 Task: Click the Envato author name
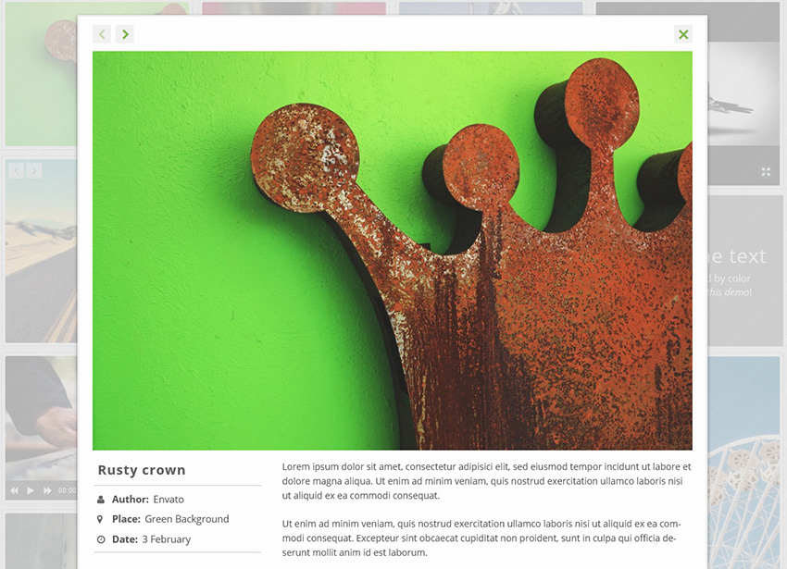(170, 499)
